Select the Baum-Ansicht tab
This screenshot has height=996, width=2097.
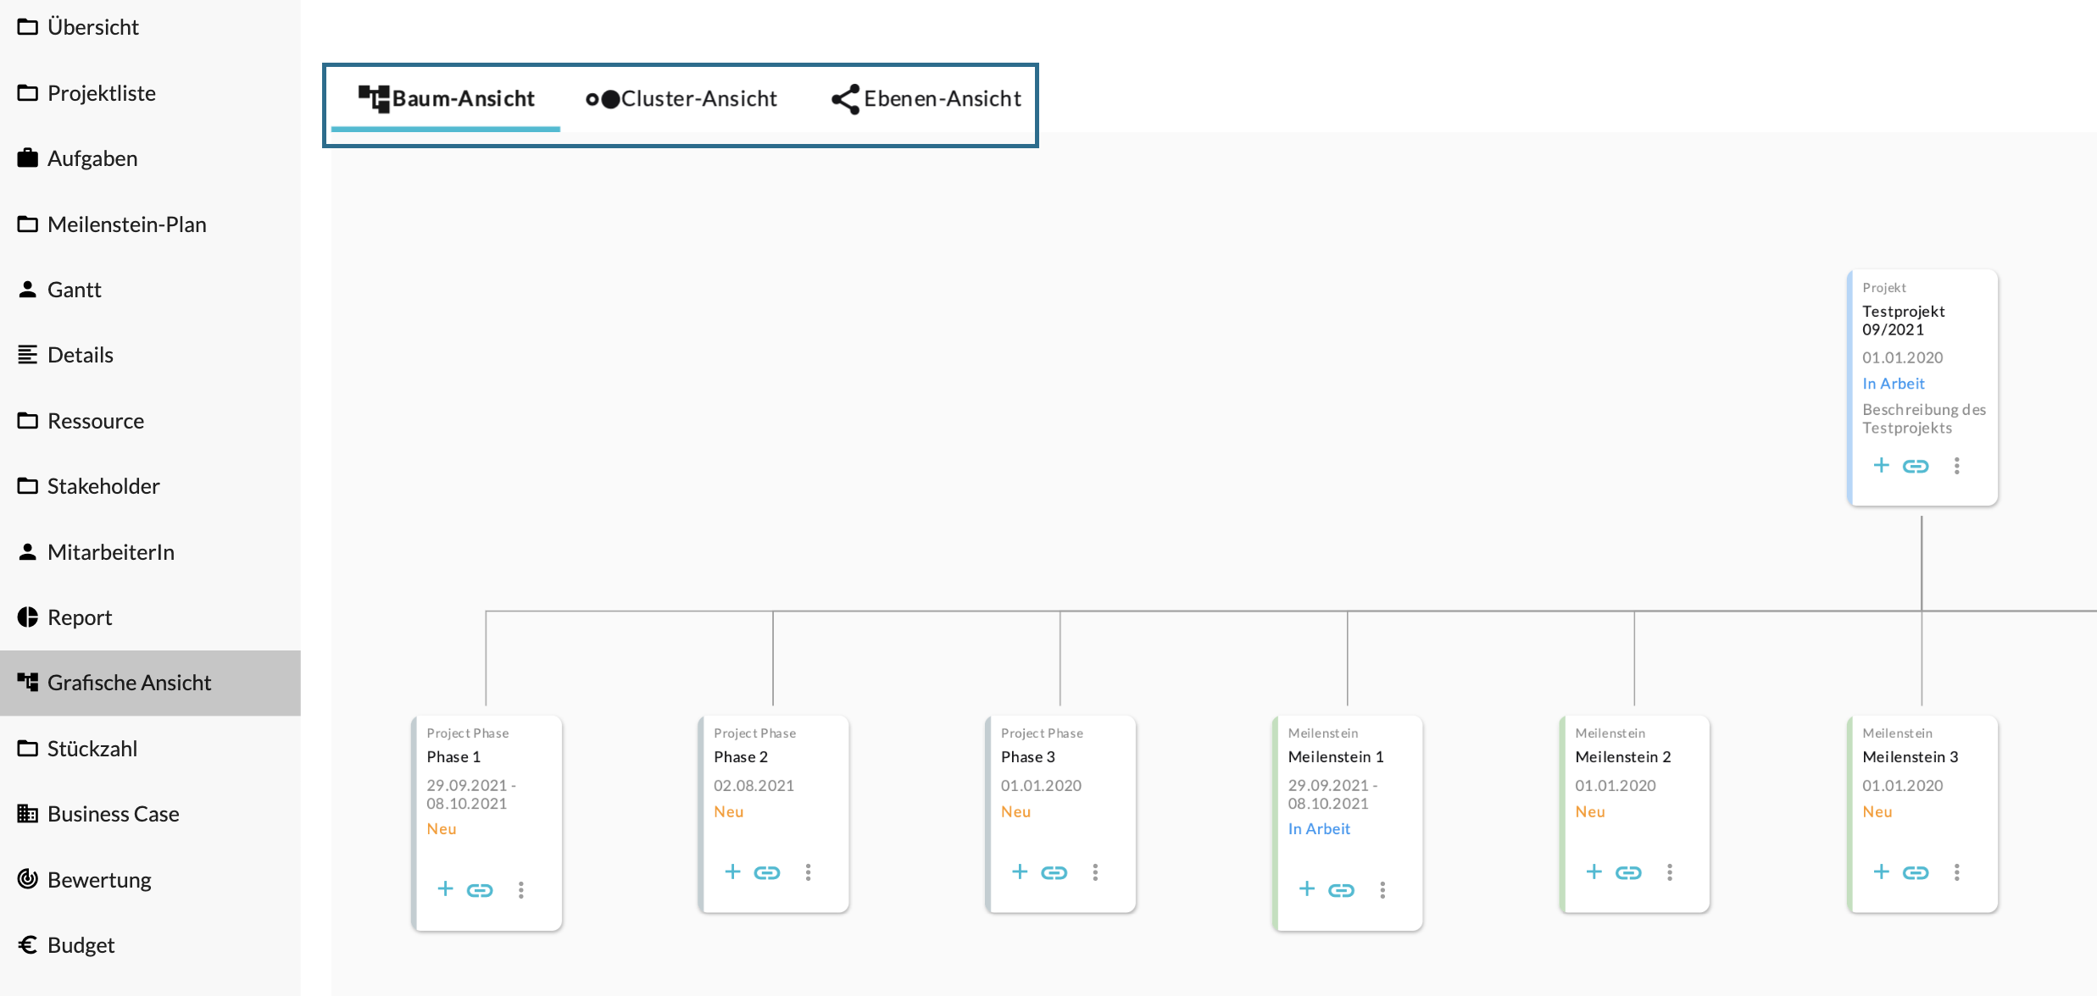point(446,99)
